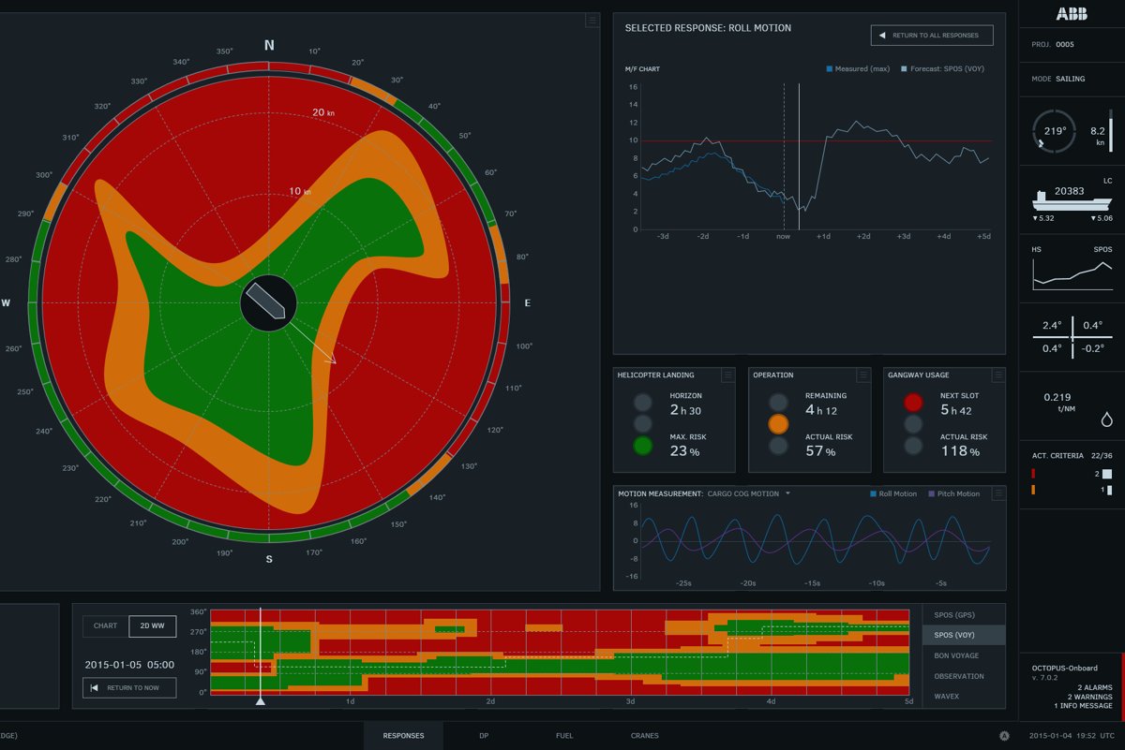Open the FUEL tab
The image size is (1125, 750).
coord(564,736)
